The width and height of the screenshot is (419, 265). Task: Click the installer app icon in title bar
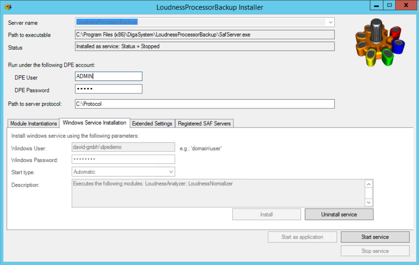8,7
